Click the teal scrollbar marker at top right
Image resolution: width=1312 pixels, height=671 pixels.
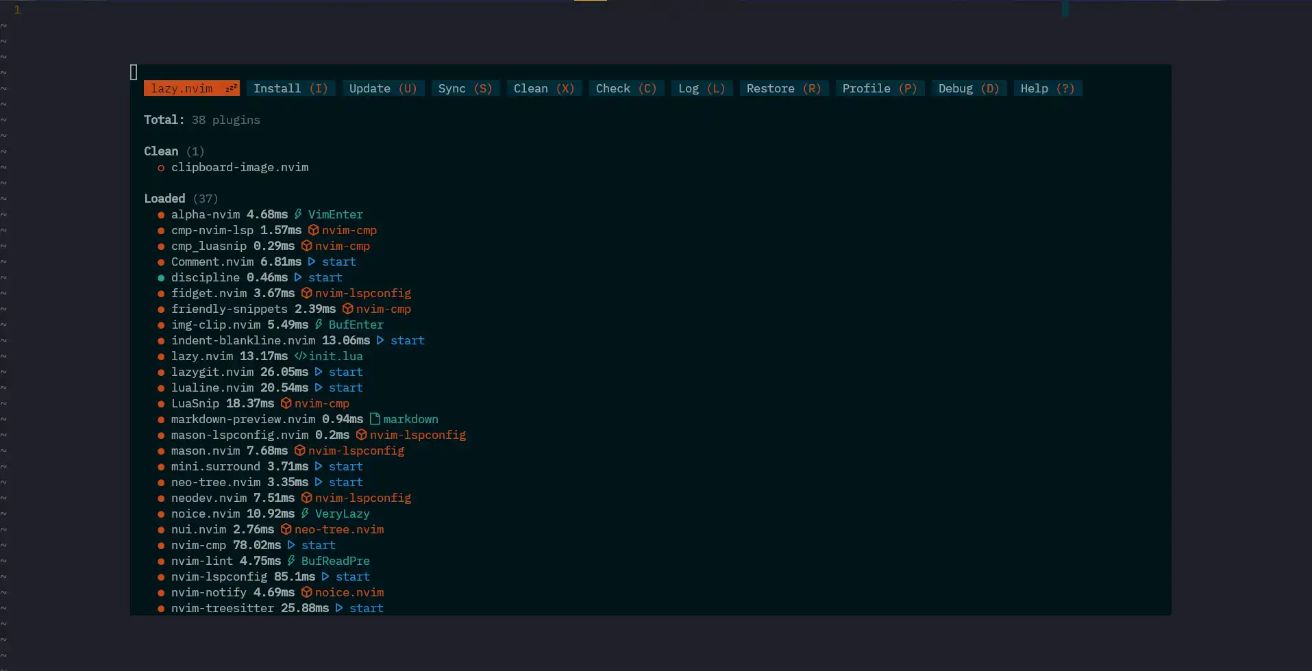(1065, 9)
